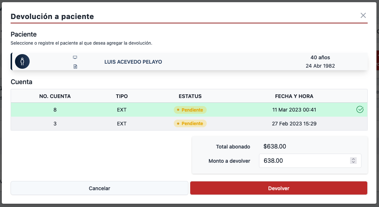Click the Monto a devolver stepper arrows
The image size is (379, 207).
click(x=353, y=161)
